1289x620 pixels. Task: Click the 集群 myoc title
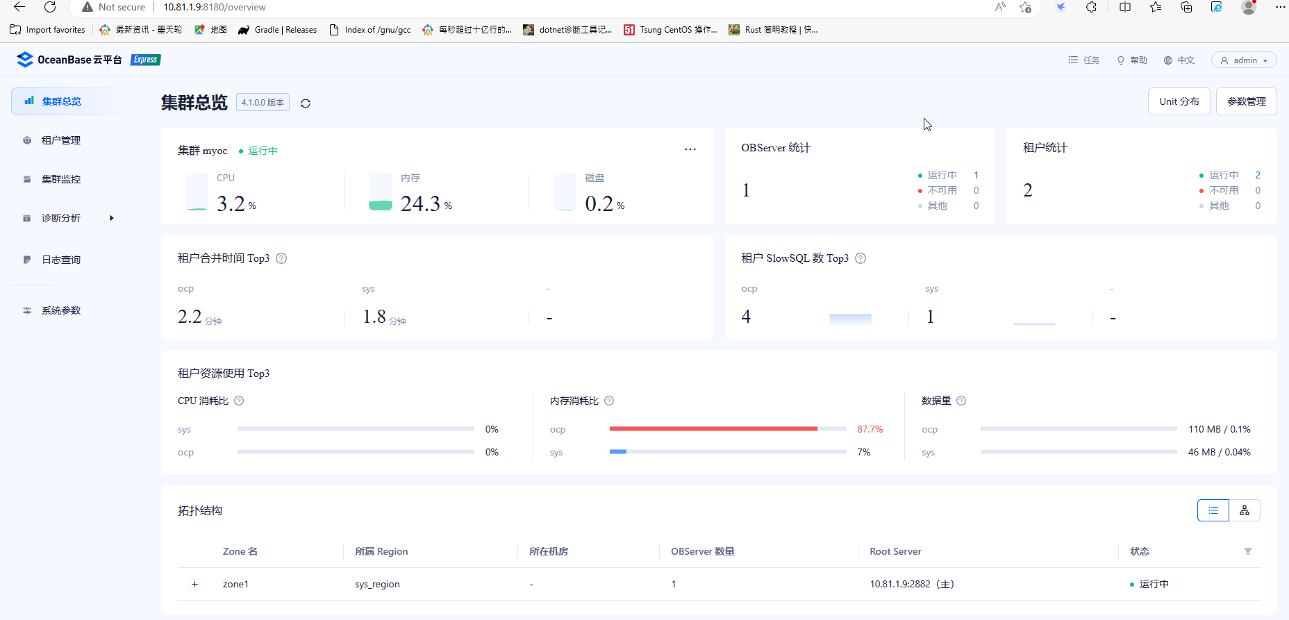203,151
